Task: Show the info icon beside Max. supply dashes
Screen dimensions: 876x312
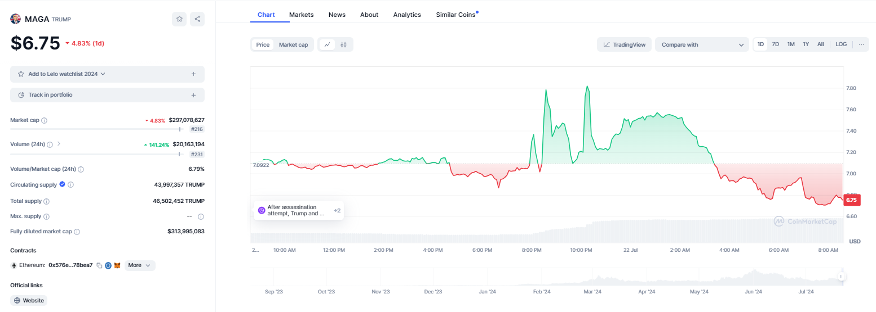Action: [x=201, y=216]
